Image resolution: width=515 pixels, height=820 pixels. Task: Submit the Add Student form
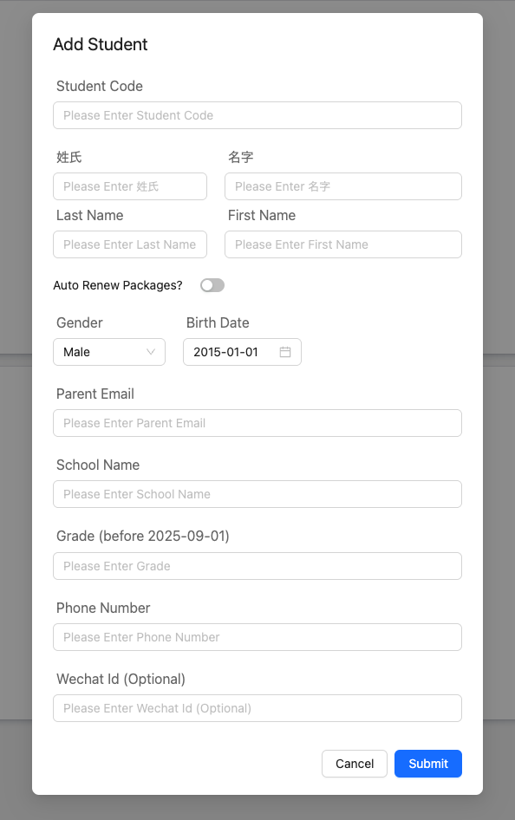tap(428, 764)
